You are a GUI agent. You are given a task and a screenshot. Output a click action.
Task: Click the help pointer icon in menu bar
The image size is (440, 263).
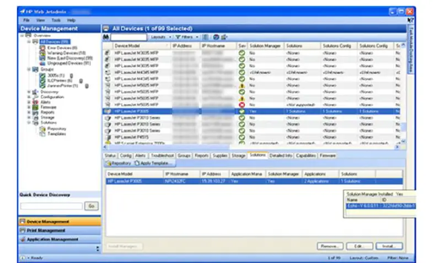click(410, 20)
